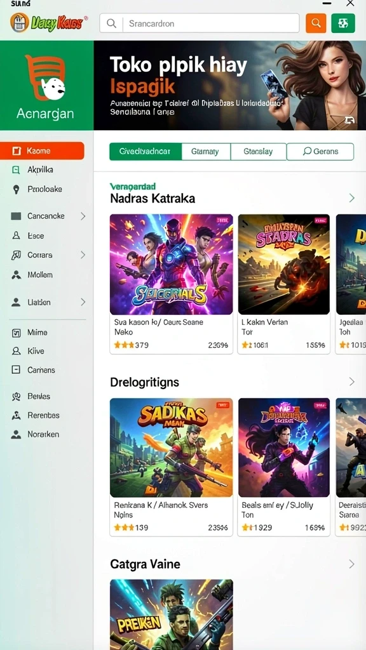This screenshot has width=366, height=650.
Task: Click the Renenbes sidebar icon
Action: tap(16, 415)
